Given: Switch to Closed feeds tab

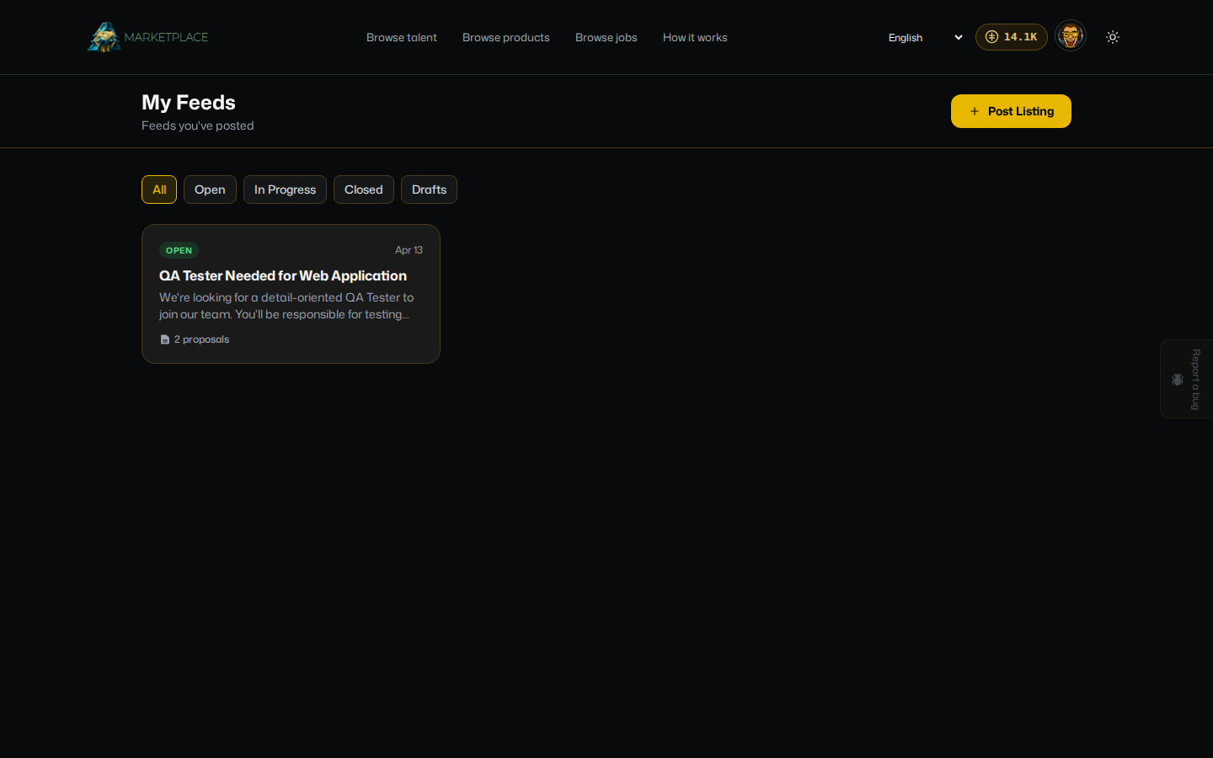Looking at the screenshot, I should pyautogui.click(x=364, y=189).
